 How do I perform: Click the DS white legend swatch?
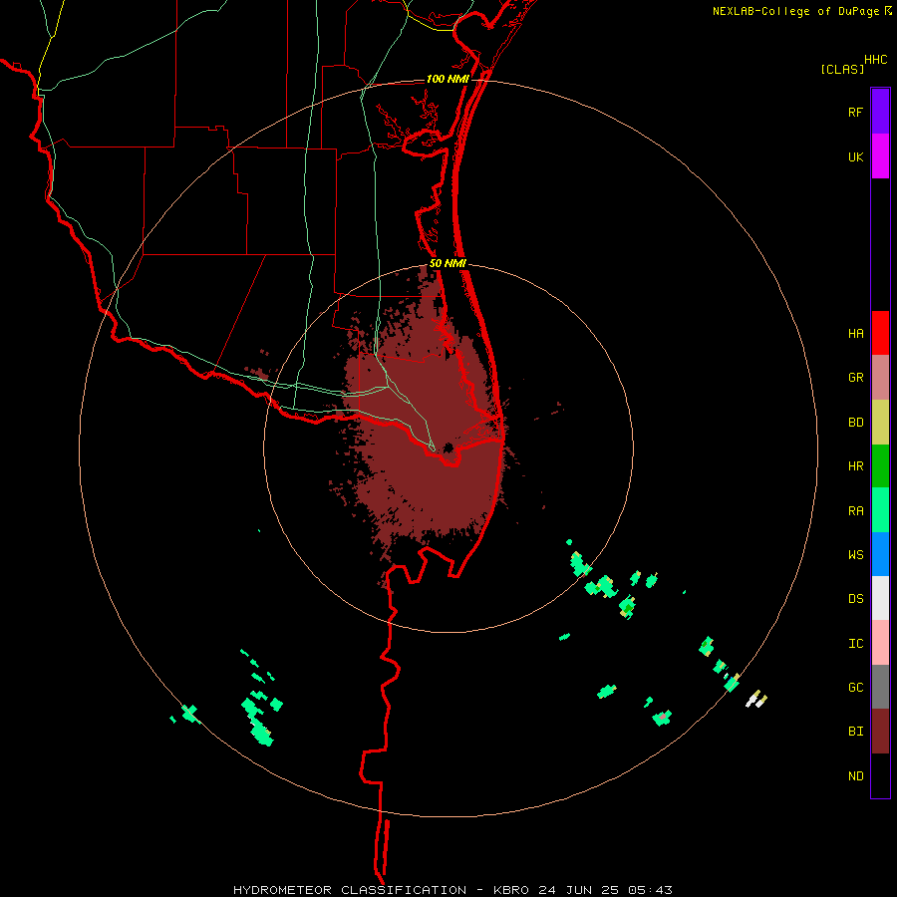[x=880, y=598]
